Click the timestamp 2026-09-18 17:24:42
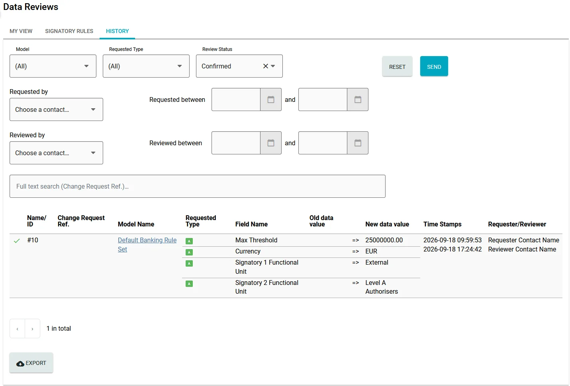Viewport: 570px width, 386px height. [x=452, y=250]
